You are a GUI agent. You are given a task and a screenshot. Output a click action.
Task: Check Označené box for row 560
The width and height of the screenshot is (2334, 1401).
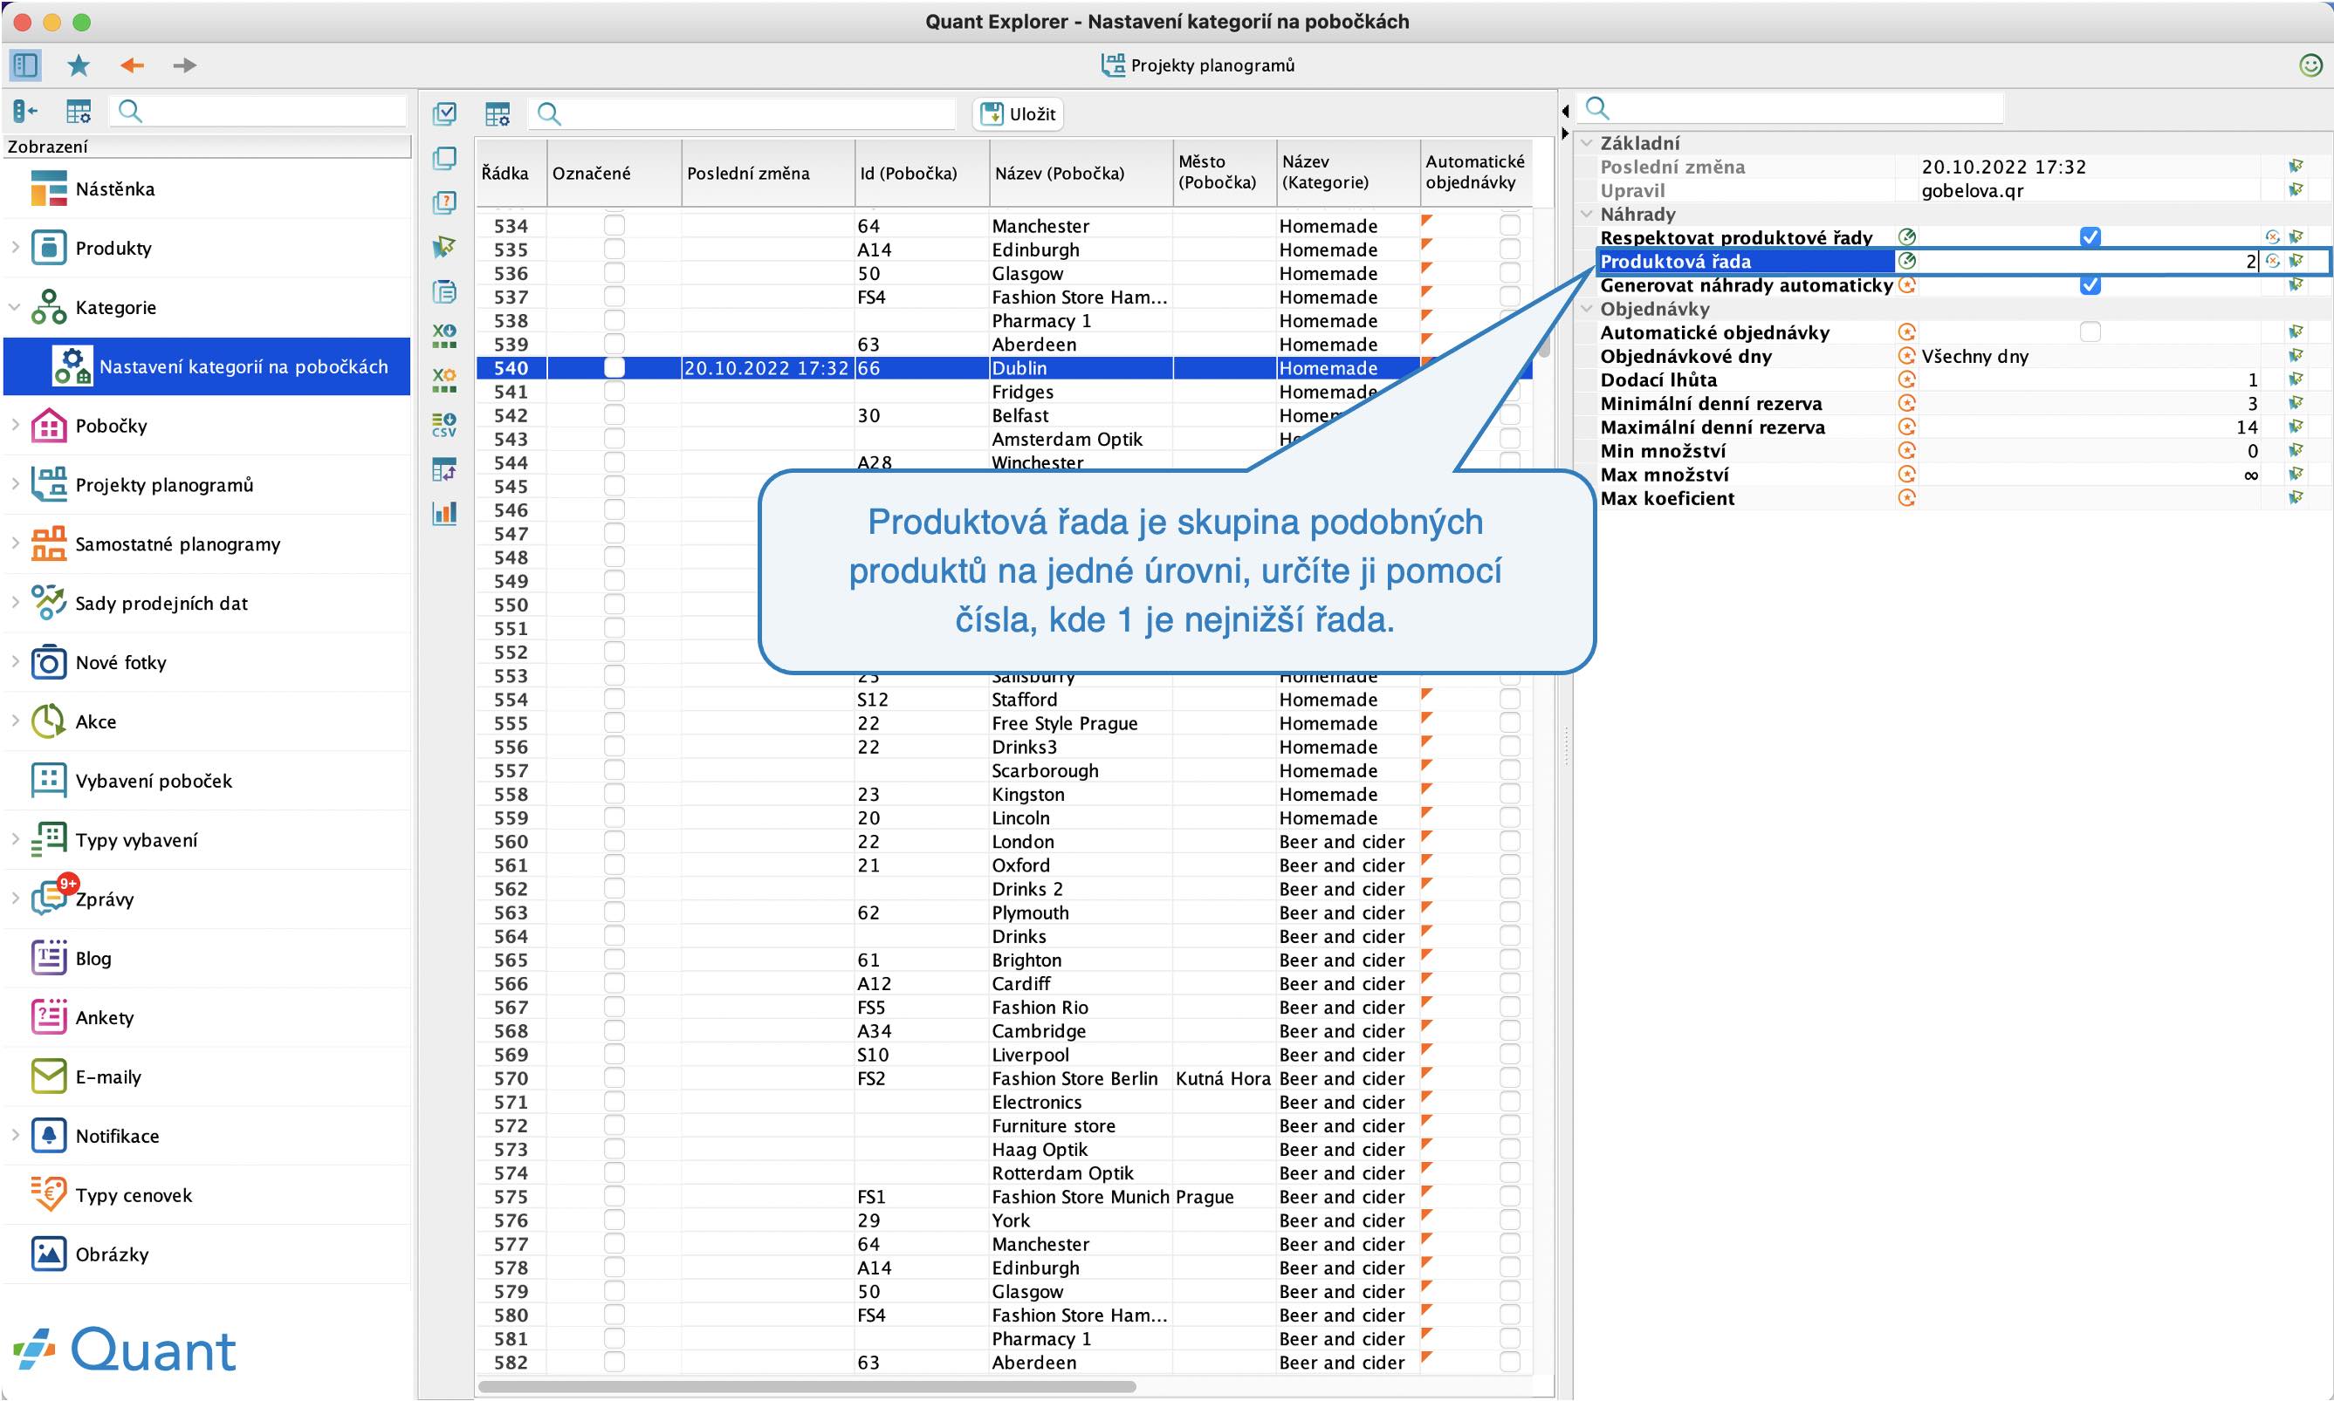pos(614,841)
